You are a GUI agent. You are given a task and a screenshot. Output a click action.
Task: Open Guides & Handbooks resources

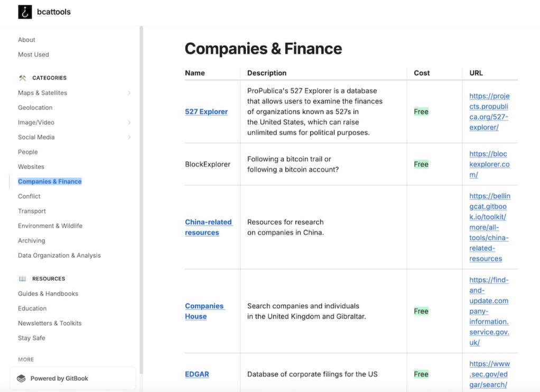48,294
